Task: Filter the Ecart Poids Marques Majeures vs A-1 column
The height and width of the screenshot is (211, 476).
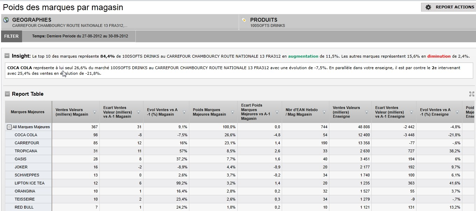Action: 277,112
